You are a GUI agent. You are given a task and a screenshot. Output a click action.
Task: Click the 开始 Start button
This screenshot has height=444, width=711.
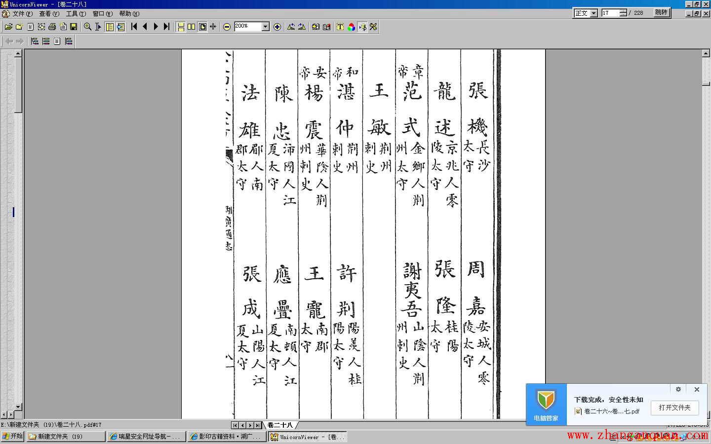pos(12,436)
